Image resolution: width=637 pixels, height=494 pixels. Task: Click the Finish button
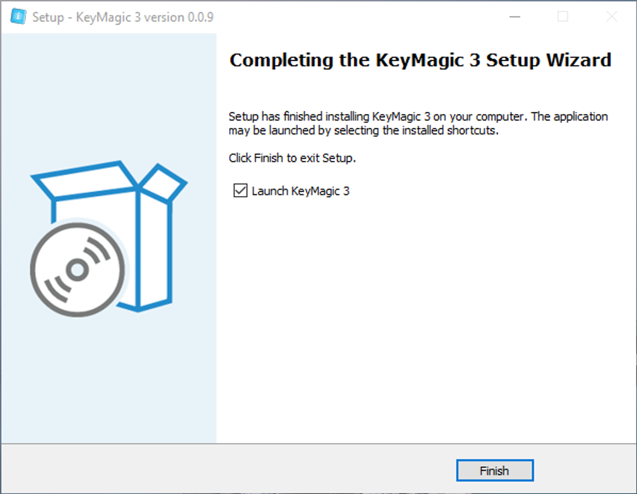[x=494, y=470]
